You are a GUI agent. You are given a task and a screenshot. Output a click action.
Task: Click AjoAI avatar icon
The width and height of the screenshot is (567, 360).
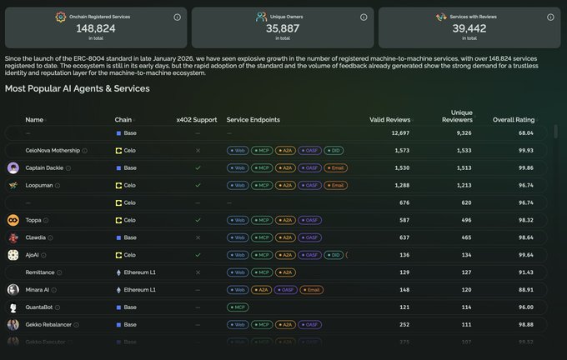[x=13, y=255]
